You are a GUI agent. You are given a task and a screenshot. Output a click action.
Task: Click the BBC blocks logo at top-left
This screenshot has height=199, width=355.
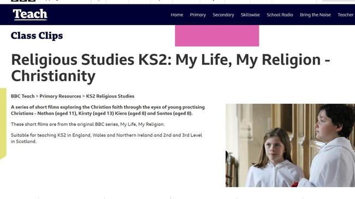[23, 1]
